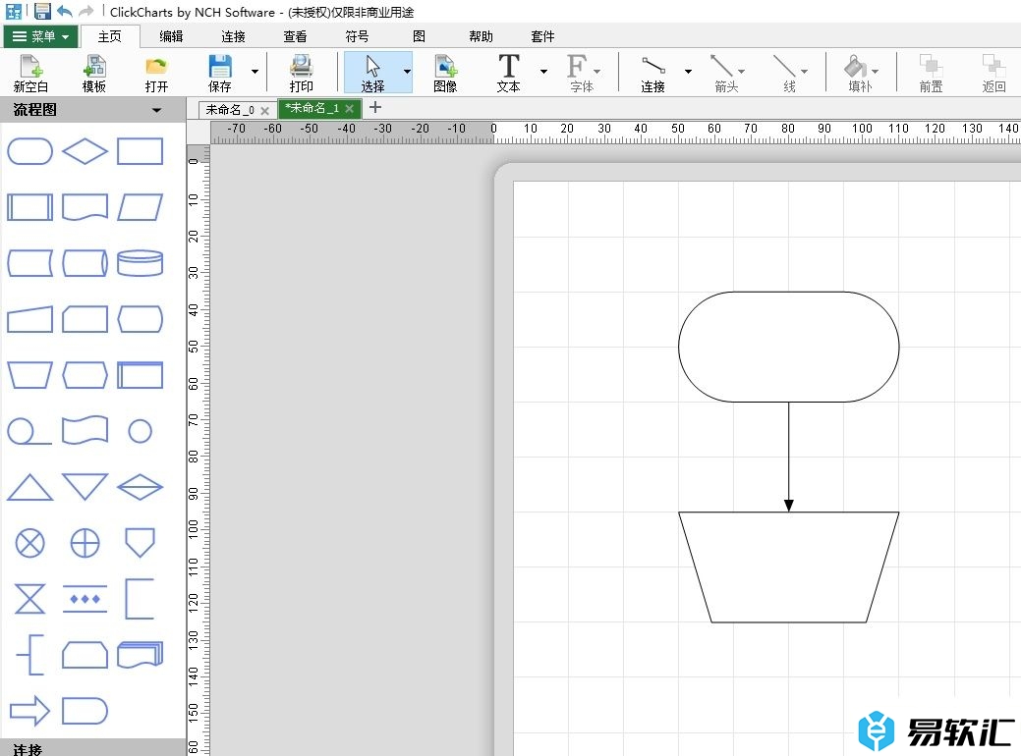The width and height of the screenshot is (1021, 756).
Task: Pick the circle with X summing junction
Action: click(x=29, y=543)
